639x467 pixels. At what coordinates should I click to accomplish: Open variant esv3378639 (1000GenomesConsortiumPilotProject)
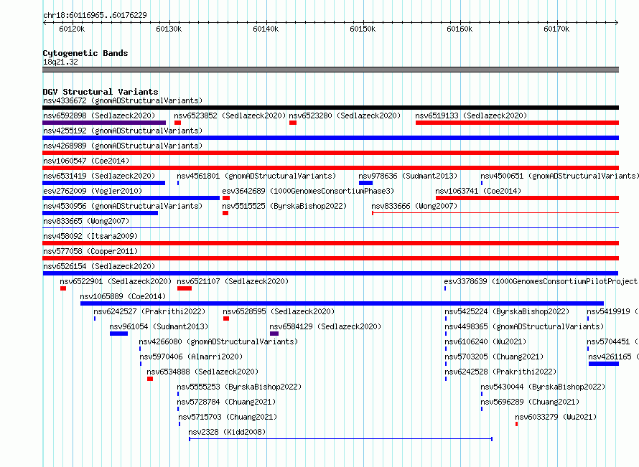coord(541,281)
